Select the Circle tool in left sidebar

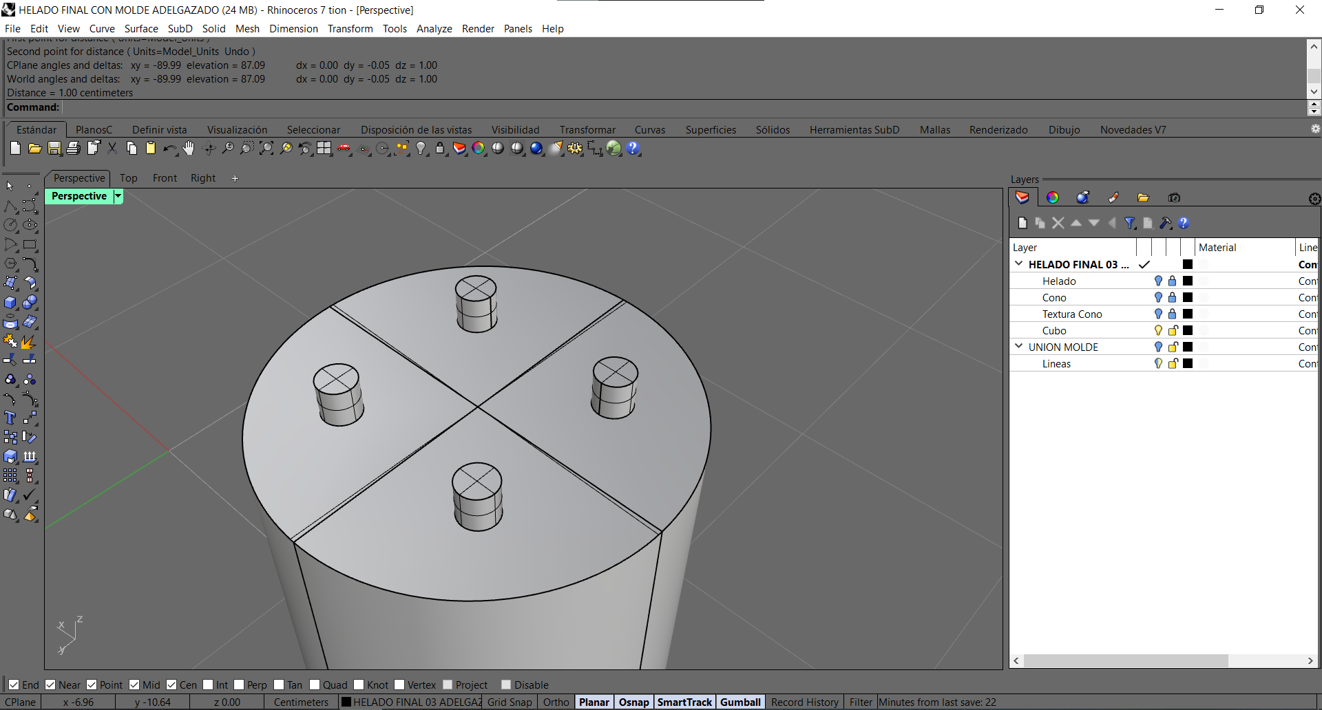click(10, 225)
